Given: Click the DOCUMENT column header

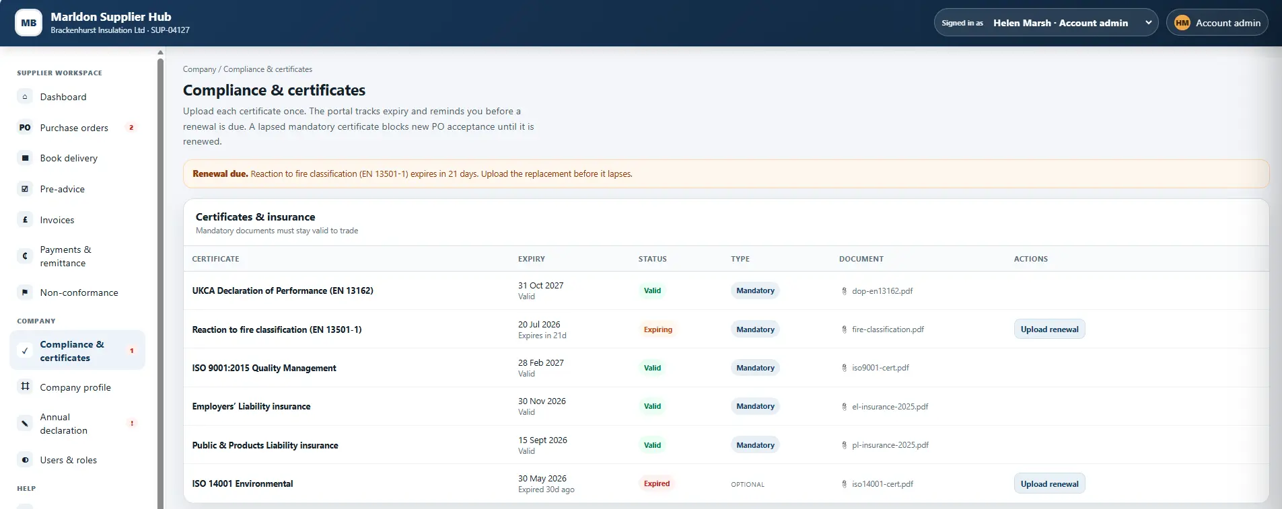Looking at the screenshot, I should 861,259.
